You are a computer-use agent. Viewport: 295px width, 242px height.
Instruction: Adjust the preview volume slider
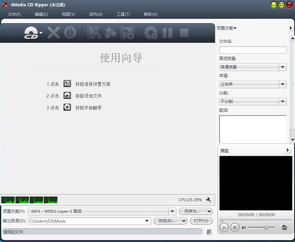coord(262,227)
